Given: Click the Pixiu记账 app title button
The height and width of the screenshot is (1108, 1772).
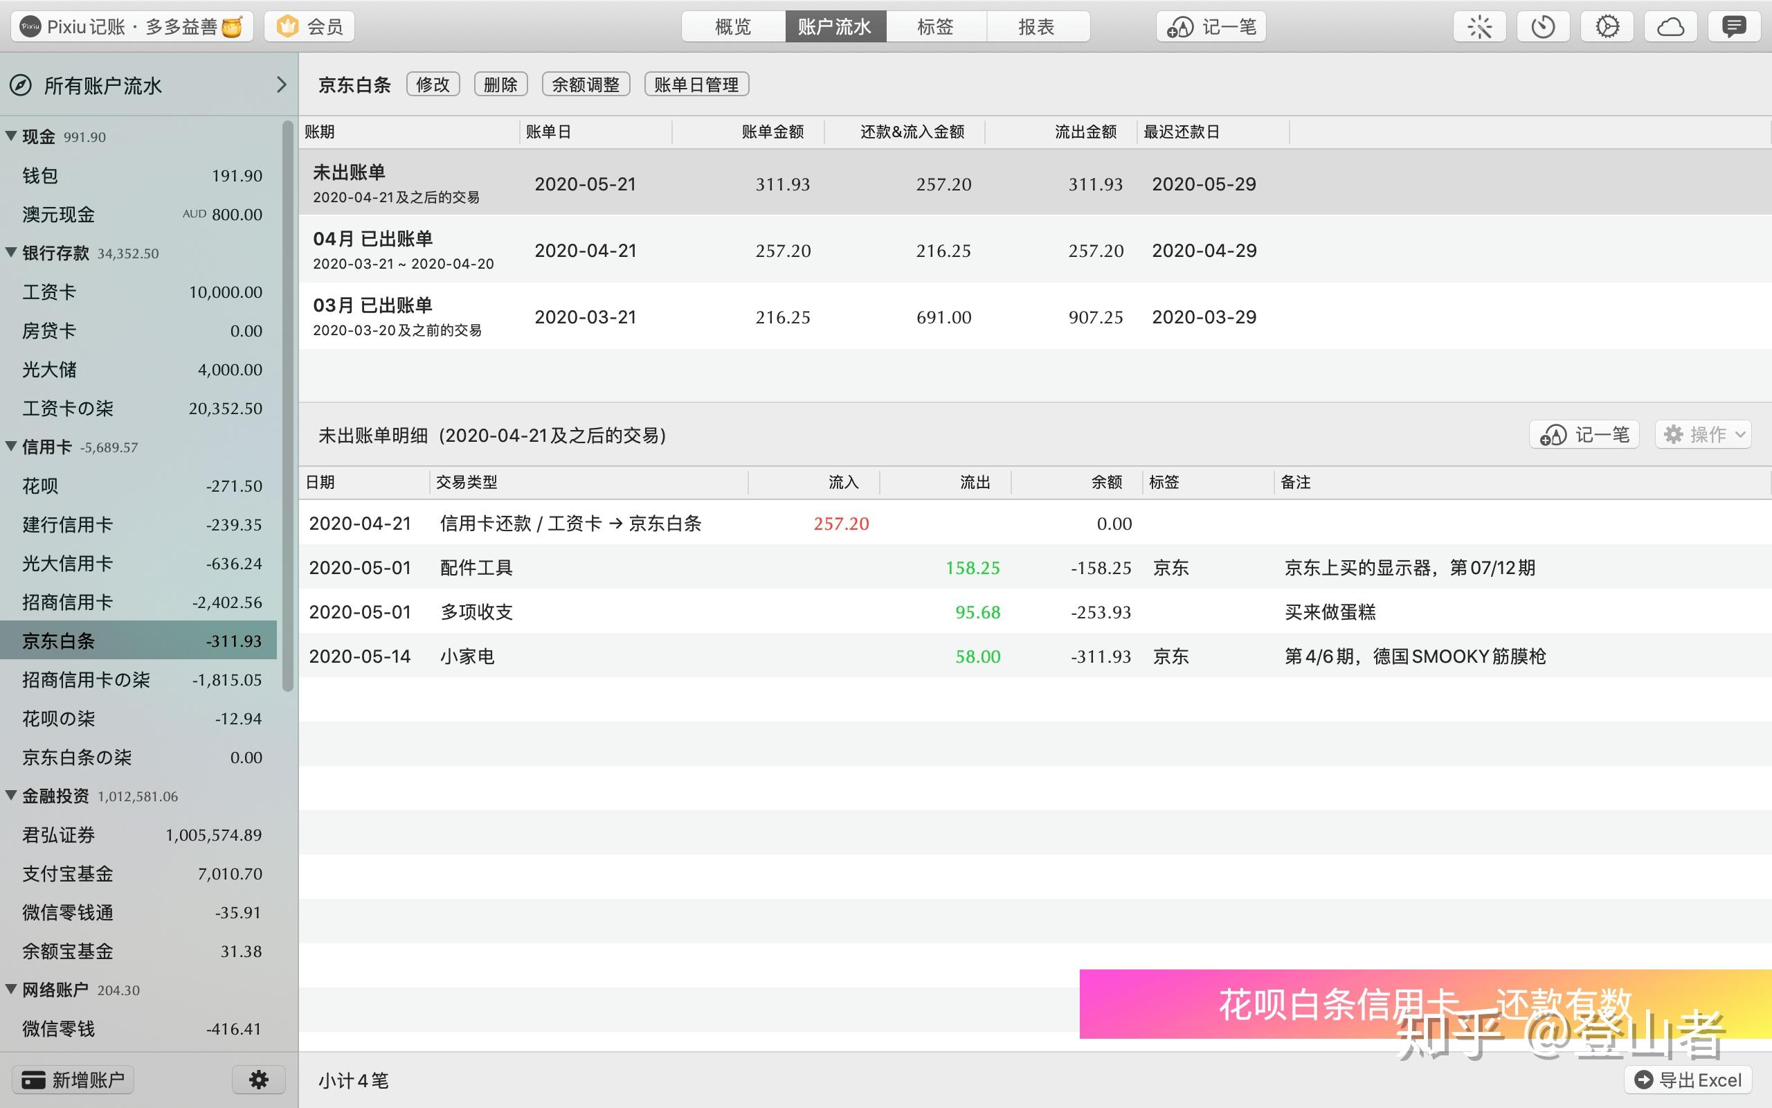Looking at the screenshot, I should coord(132,27).
